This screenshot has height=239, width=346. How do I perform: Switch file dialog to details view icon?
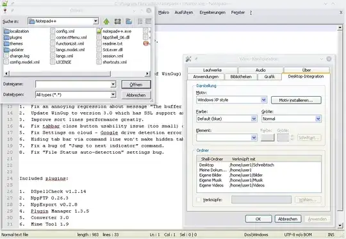[149, 21]
